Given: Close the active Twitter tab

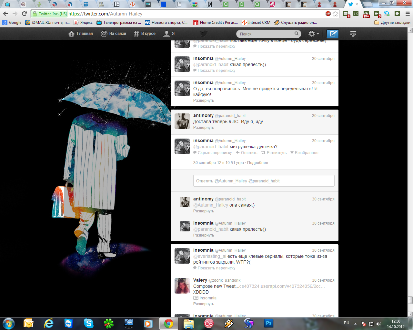Looking at the screenshot, I should coord(357,4).
